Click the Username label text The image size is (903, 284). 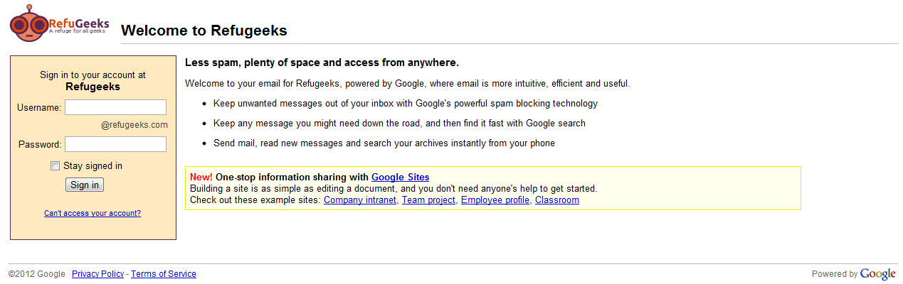(x=39, y=108)
